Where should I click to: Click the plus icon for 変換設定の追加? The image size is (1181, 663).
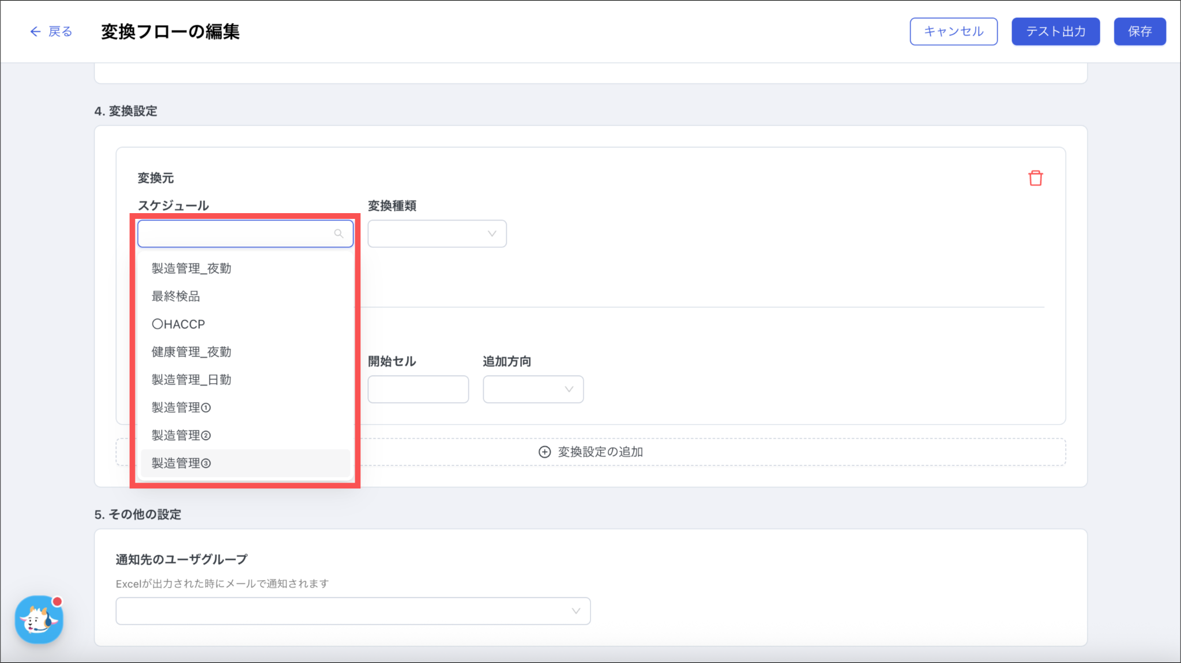(544, 452)
